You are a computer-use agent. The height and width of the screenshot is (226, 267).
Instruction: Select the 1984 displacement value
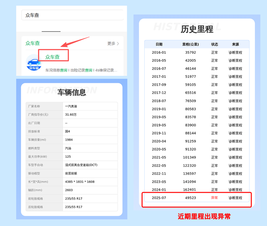point(69,140)
